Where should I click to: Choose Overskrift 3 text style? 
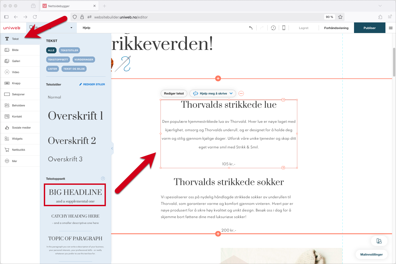tap(65, 159)
